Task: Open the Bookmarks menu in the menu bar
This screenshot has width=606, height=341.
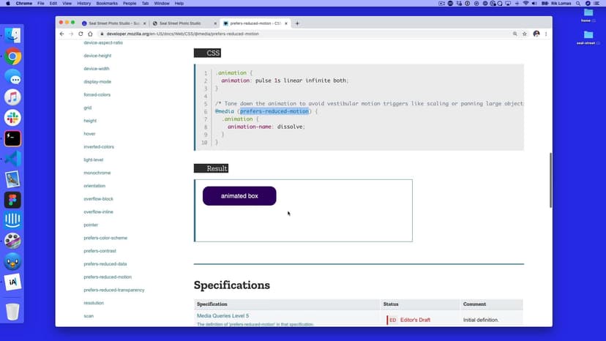Action: 107,4
